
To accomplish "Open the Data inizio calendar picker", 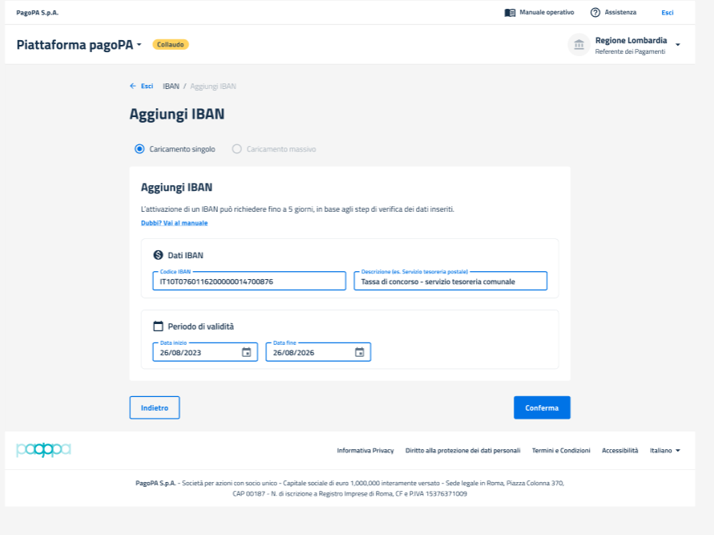I will pyautogui.click(x=246, y=352).
